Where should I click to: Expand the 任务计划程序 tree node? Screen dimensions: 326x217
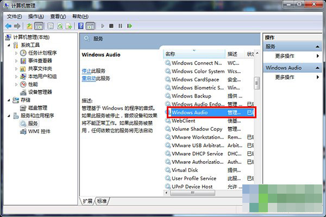point(16,53)
